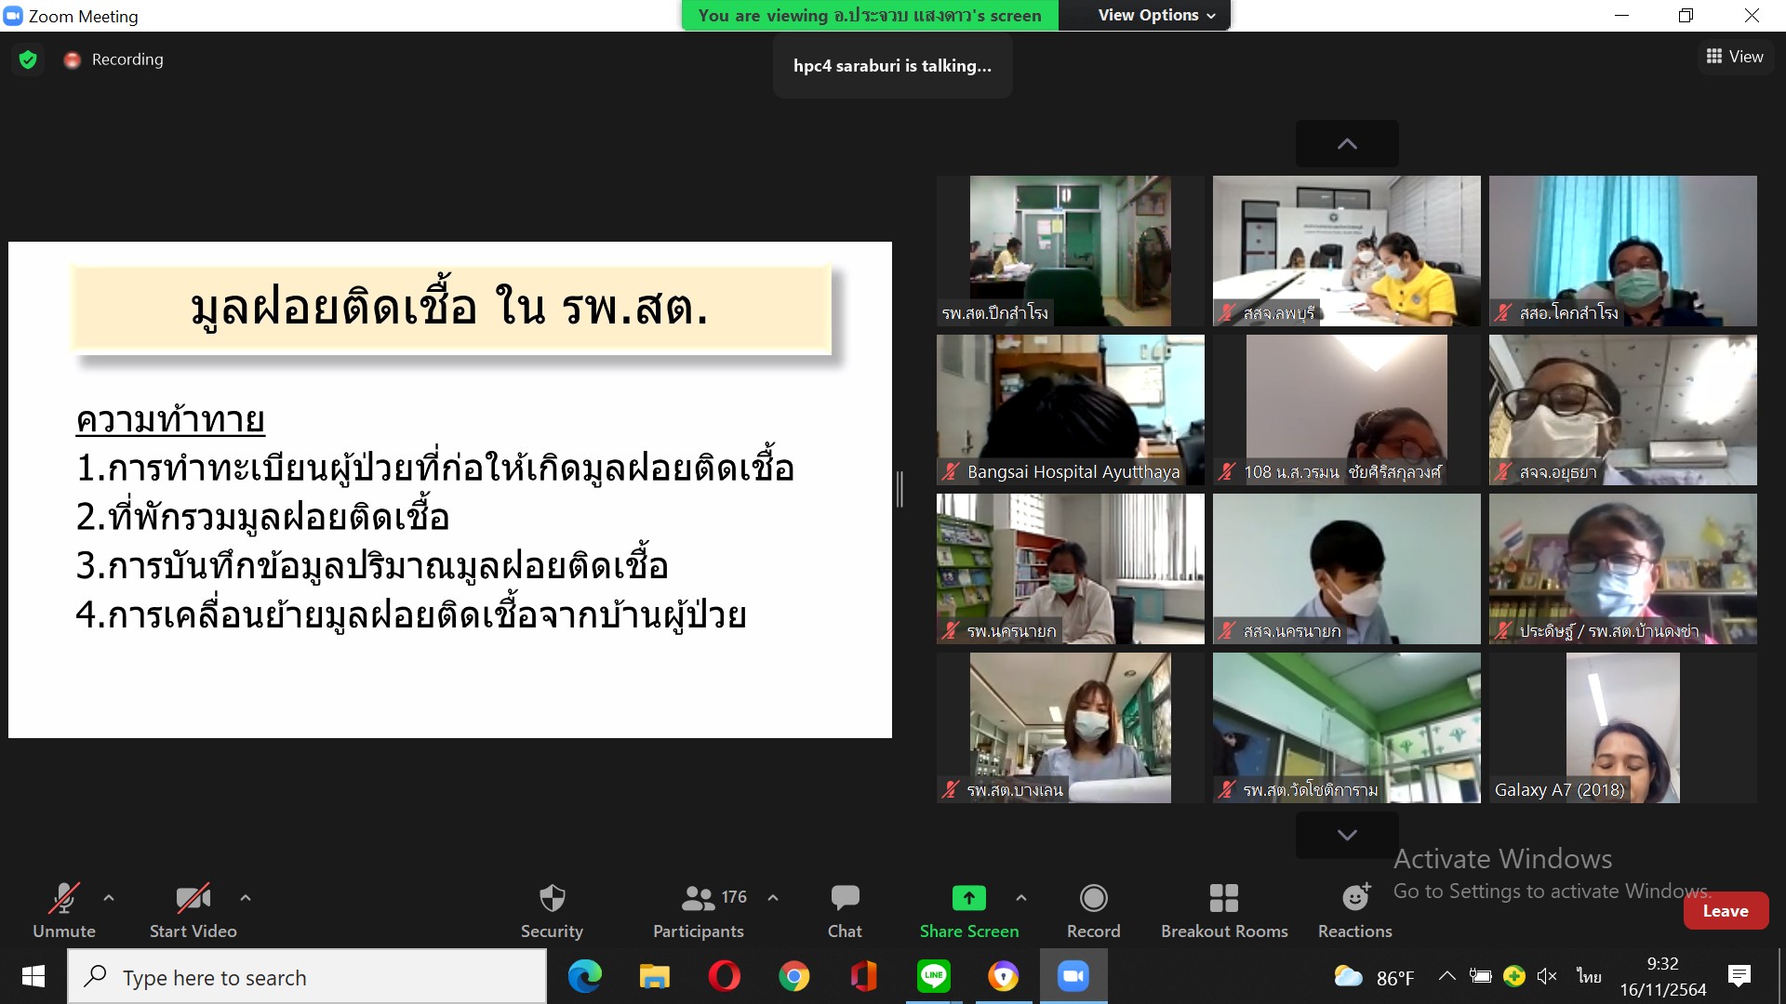The width and height of the screenshot is (1786, 1004).
Task: Click the Recording indicator
Action: click(x=113, y=59)
